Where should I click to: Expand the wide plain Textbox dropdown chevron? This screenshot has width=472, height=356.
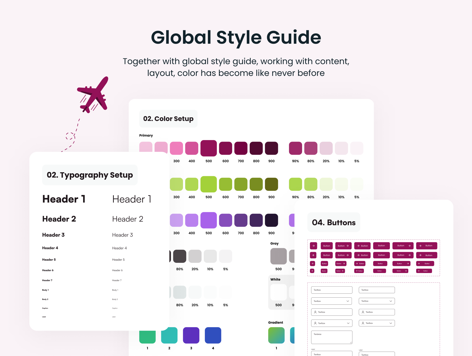[x=348, y=301]
